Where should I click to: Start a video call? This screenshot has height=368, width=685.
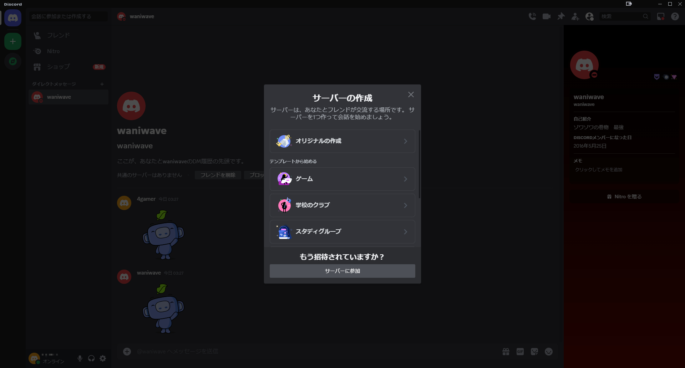click(547, 16)
